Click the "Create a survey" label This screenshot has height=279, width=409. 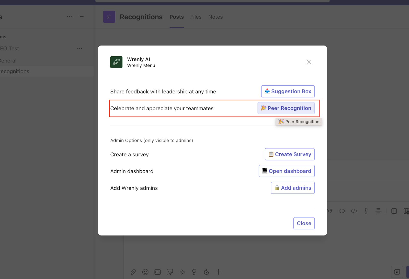(129, 155)
